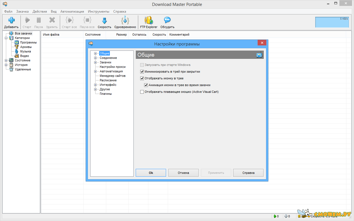Image resolution: width=354 pixels, height=221 pixels.
Task: Select Все закачки in the sidebar
Action: [x=23, y=34]
